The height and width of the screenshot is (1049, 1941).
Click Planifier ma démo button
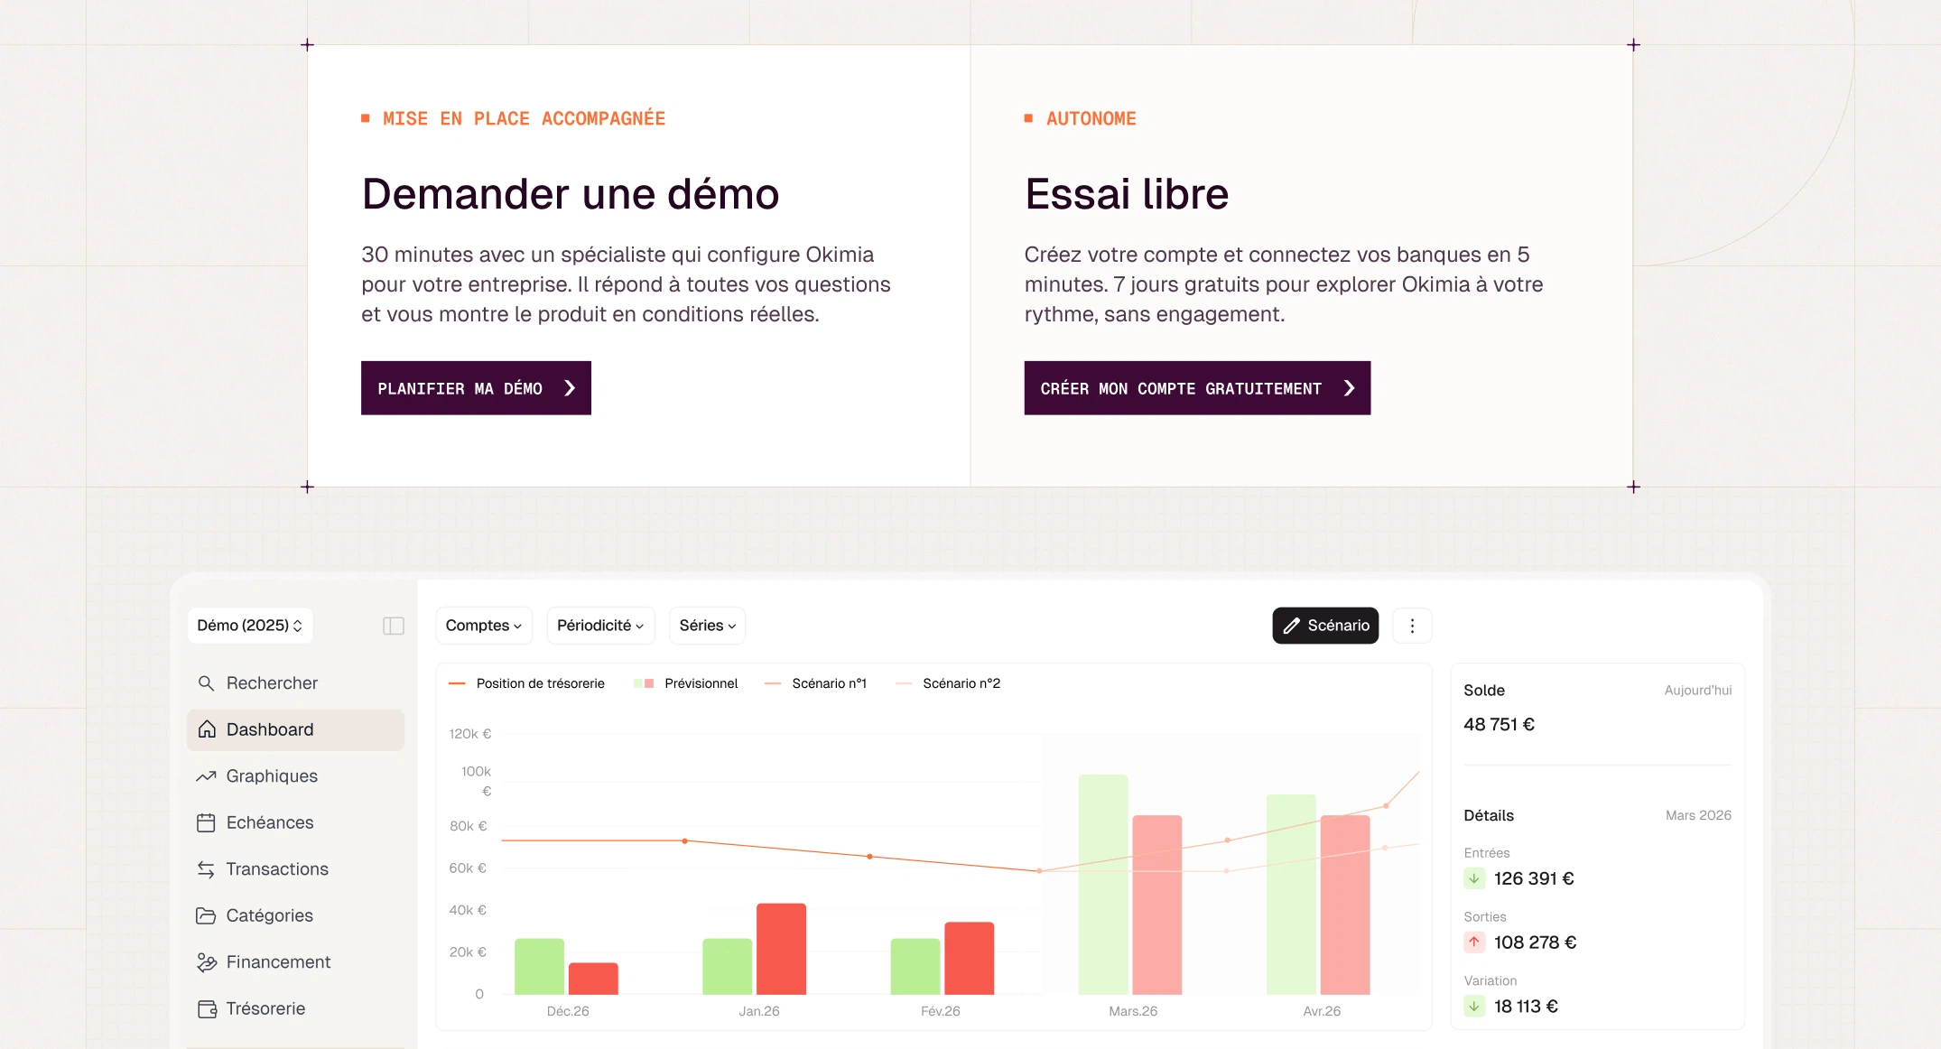[476, 388]
